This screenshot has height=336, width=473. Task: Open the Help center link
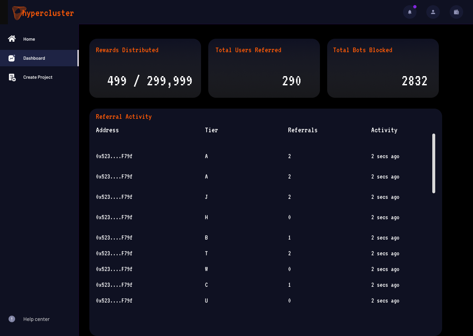[x=36, y=319]
